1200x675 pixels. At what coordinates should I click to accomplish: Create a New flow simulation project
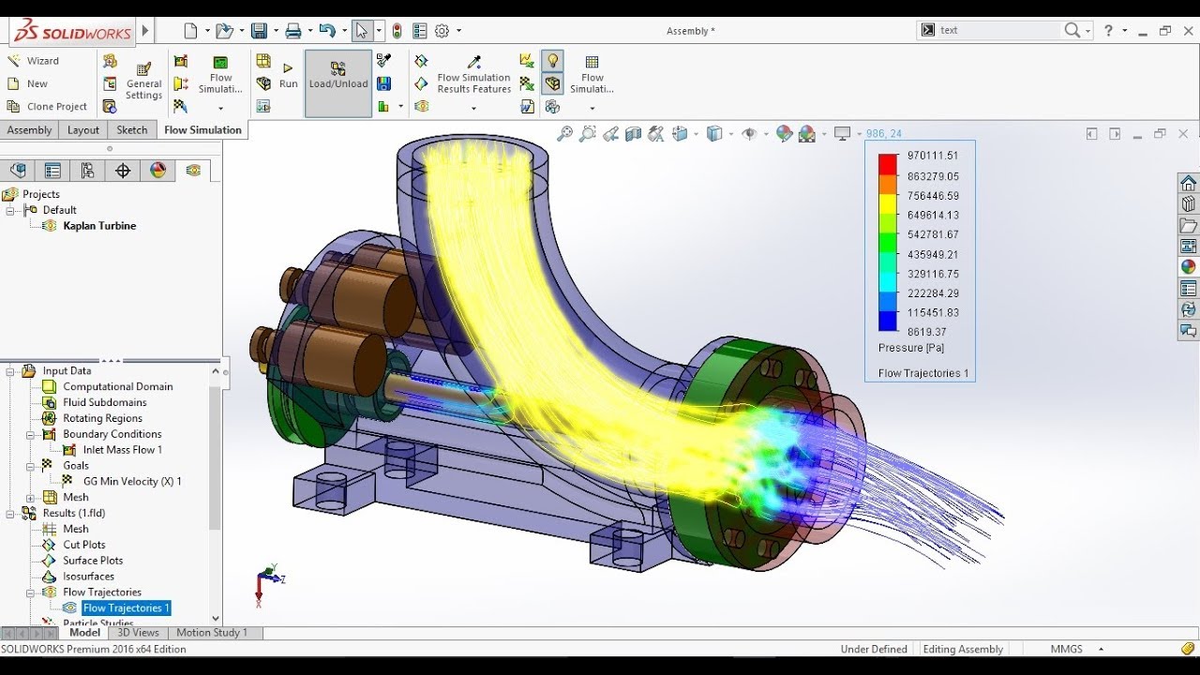27,83
